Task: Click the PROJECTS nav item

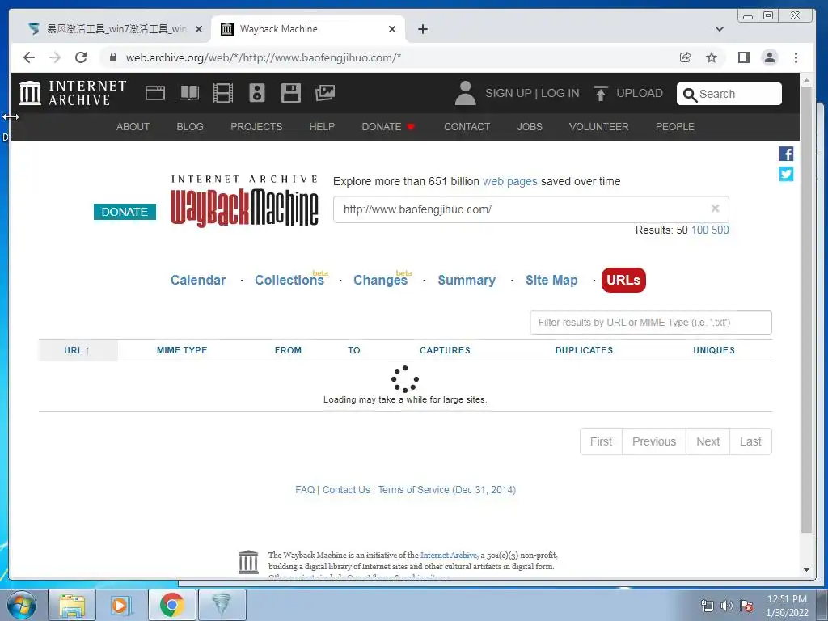Action: [x=256, y=127]
